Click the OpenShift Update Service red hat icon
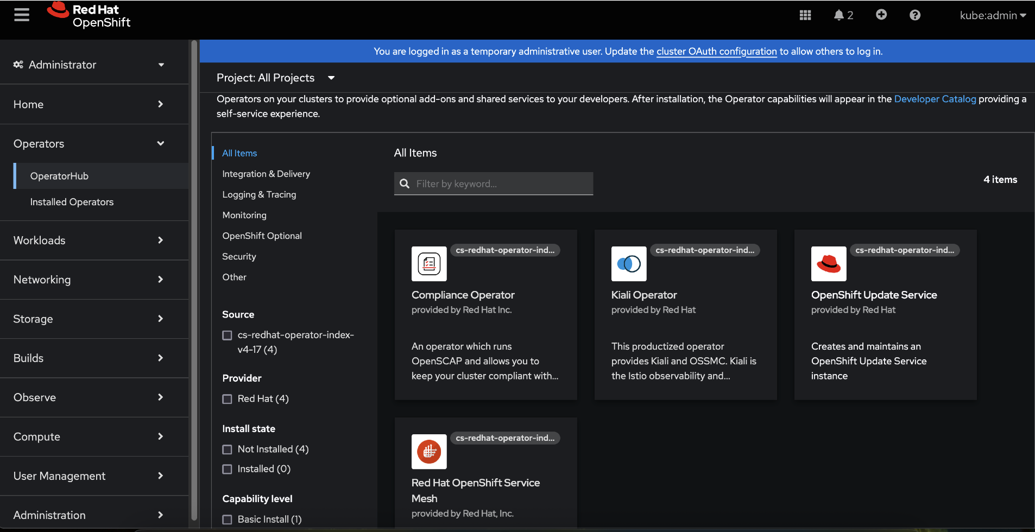The image size is (1035, 532). 828,264
